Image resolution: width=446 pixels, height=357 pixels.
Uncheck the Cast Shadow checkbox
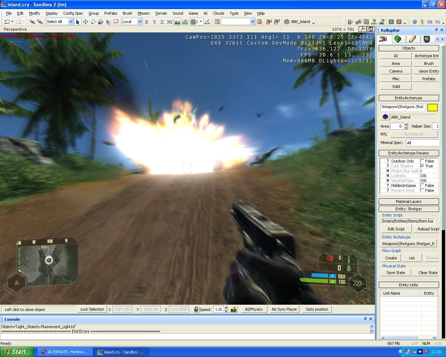[x=422, y=166]
